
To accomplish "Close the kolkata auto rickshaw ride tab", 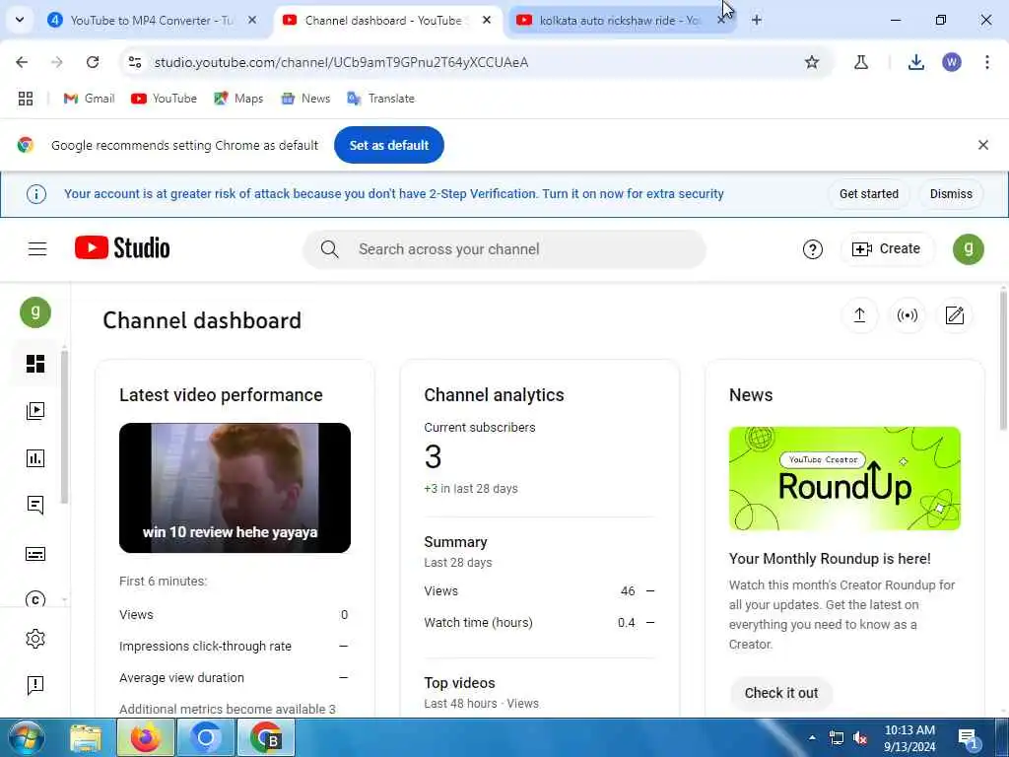I will coord(720,21).
